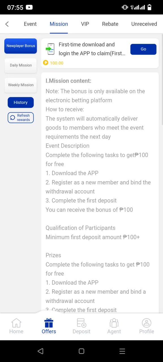Switch to the VIP tab
The width and height of the screenshot is (163, 362).
(x=85, y=24)
